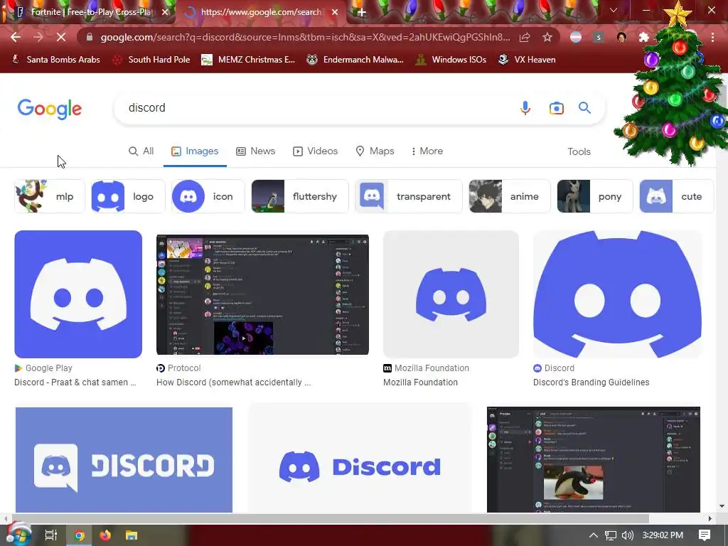Open the volume speaker tray icon
728x546 pixels.
627,535
